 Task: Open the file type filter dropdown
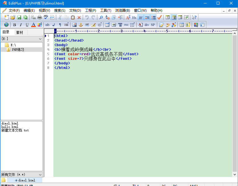[x=40, y=175]
